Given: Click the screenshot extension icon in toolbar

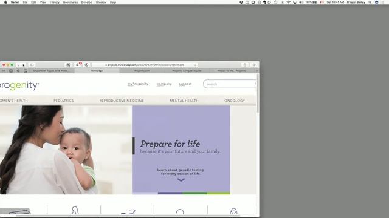Looking at the screenshot, I should tap(68, 65).
